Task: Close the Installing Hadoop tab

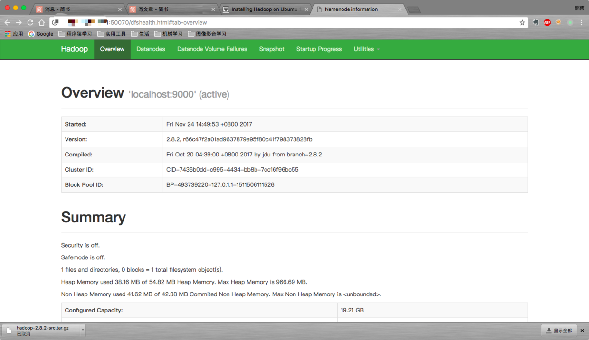Action: [x=306, y=9]
